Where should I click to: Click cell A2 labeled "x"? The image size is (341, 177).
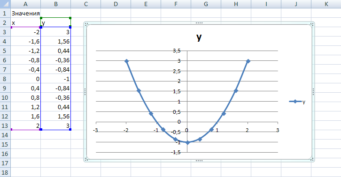click(26, 22)
